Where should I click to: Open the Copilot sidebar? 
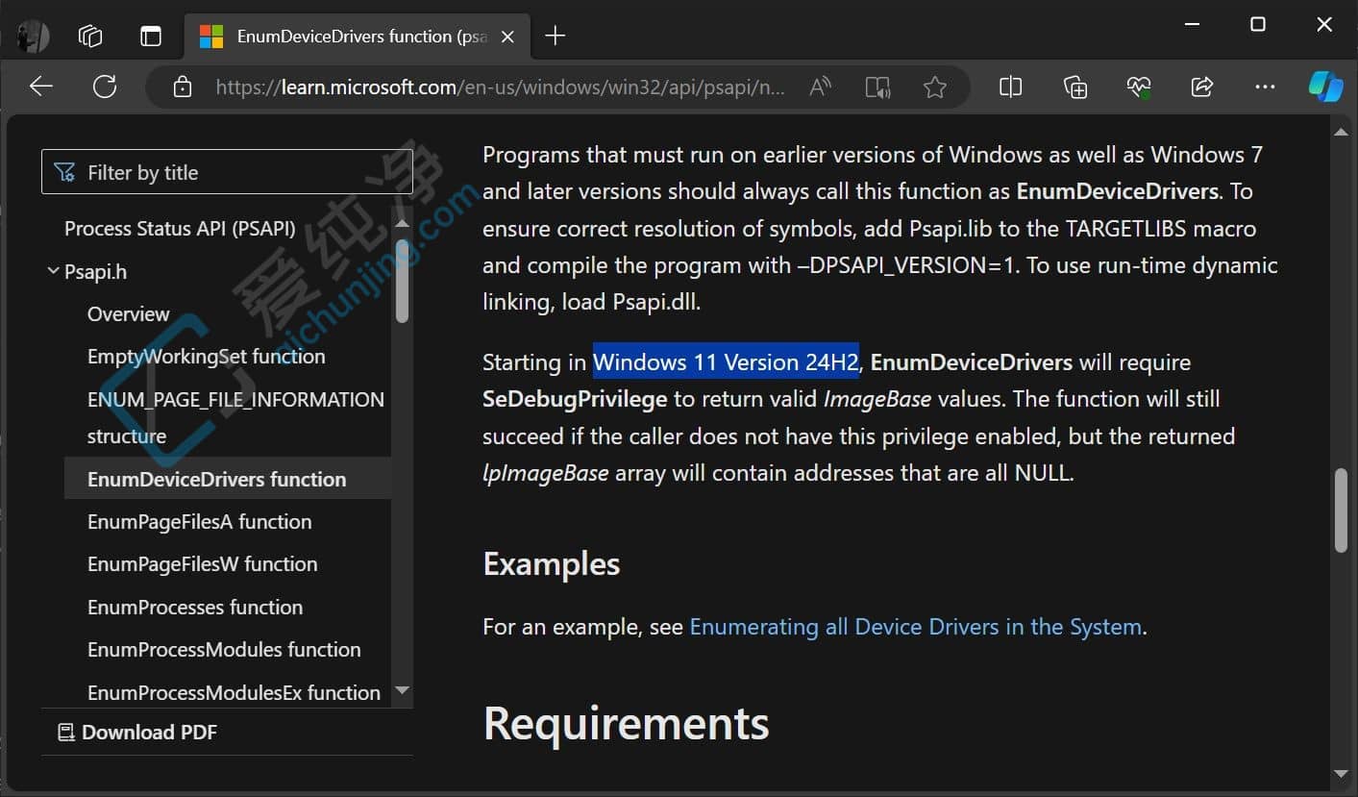pyautogui.click(x=1325, y=87)
